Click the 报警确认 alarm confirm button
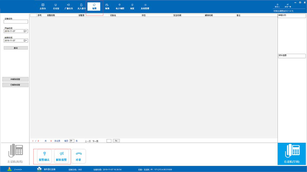The width and height of the screenshot is (307, 172). 44,156
